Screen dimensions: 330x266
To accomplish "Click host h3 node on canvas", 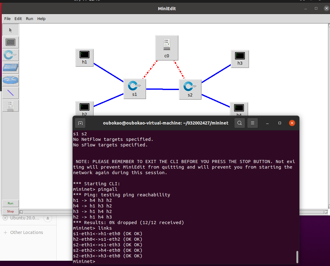I will point(240,59).
